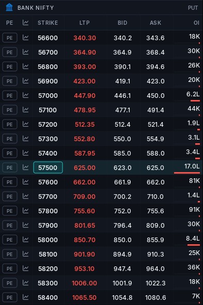This screenshot has width=203, height=305.
Task: Click PE button for 57300 strike
Action: (x=10, y=139)
